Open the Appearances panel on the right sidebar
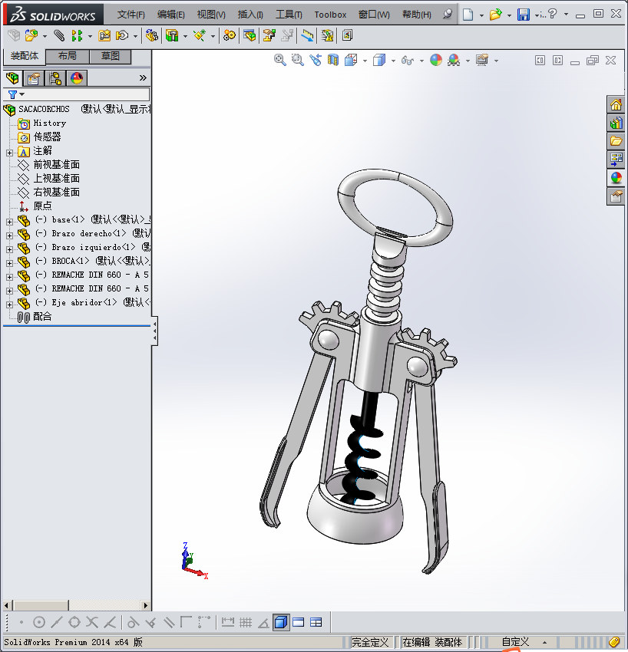This screenshot has width=628, height=652. pos(616,176)
